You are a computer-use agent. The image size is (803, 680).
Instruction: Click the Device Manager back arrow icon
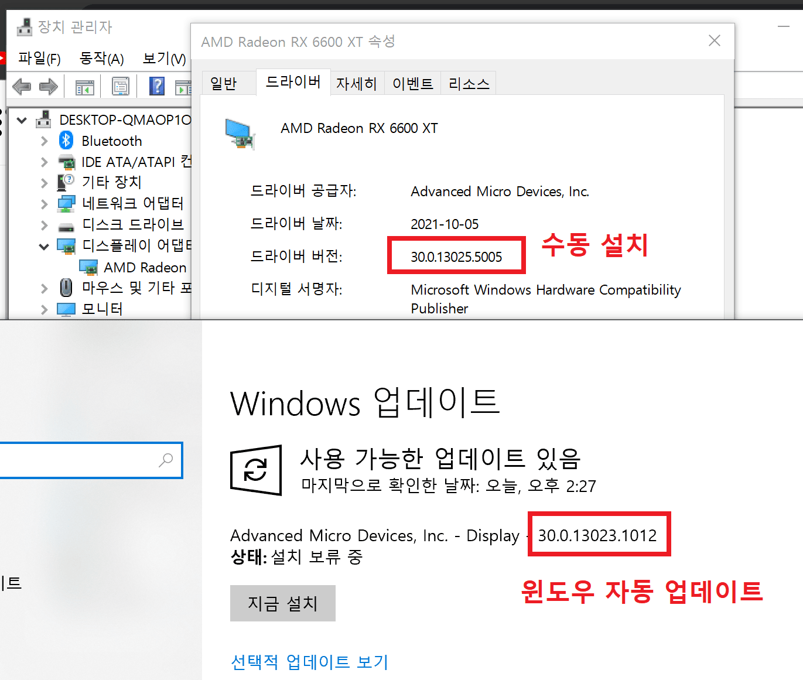coord(22,87)
